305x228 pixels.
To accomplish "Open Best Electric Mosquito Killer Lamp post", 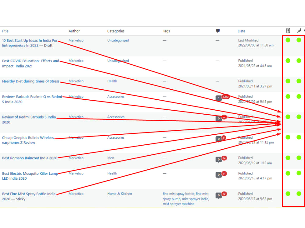I will click(x=30, y=176).
